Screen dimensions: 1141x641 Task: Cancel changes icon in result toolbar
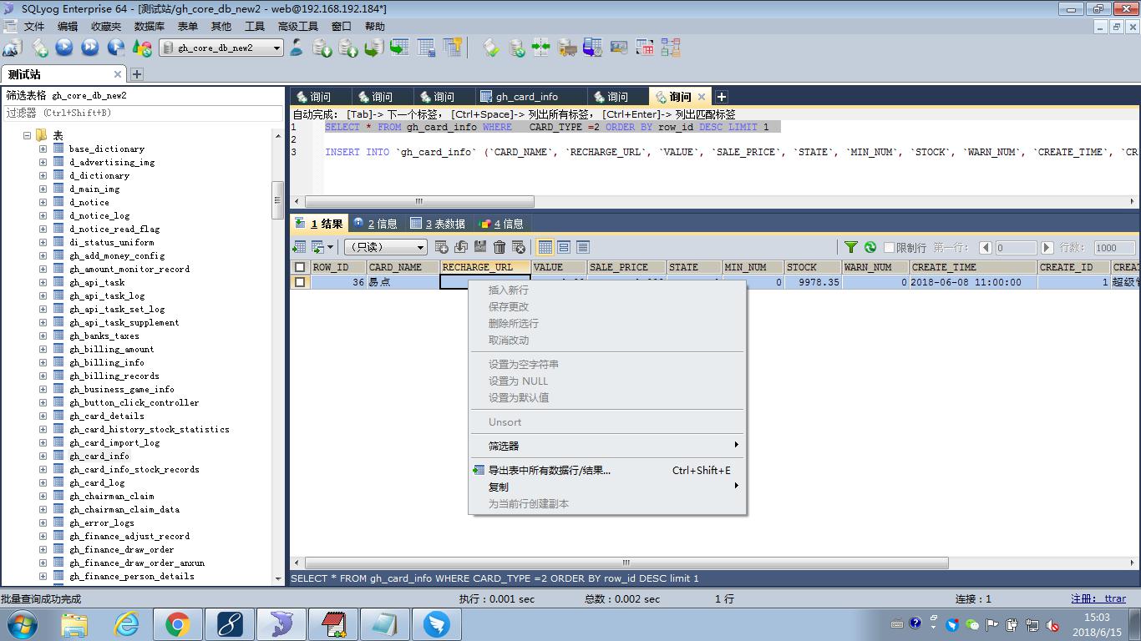tap(519, 247)
